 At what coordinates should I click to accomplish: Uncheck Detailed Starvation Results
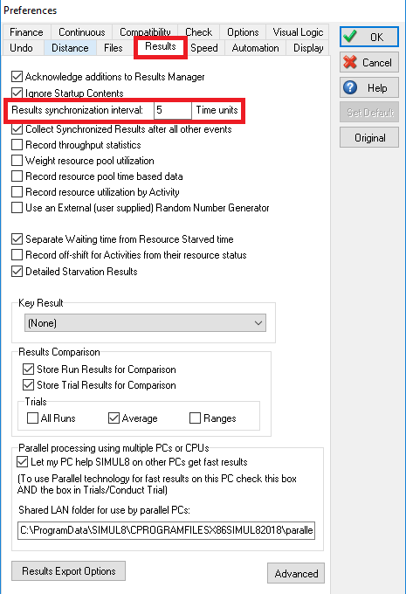click(17, 272)
